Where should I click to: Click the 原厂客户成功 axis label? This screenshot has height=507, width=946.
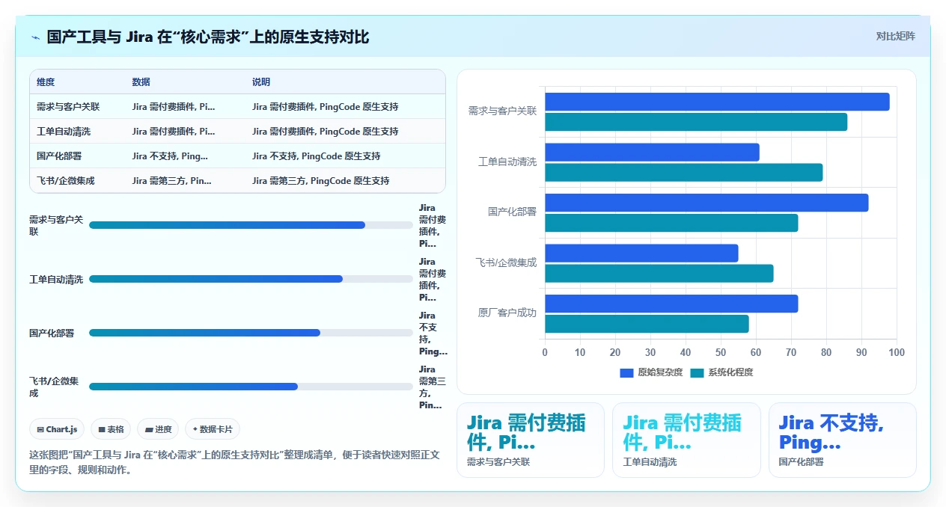(507, 313)
